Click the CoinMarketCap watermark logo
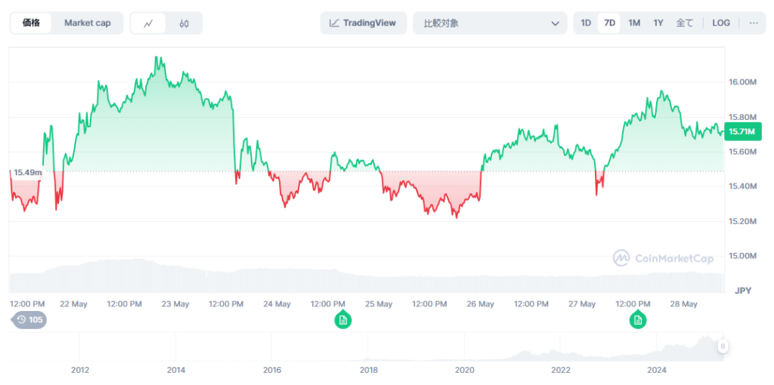774x385 pixels. [663, 258]
